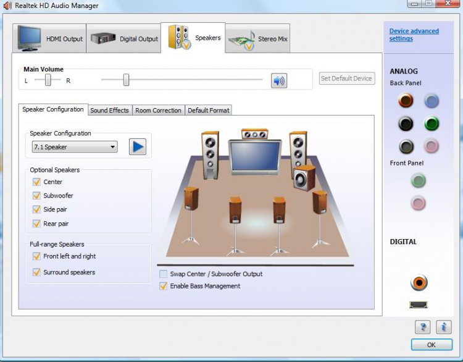Click the OK button

point(432,345)
